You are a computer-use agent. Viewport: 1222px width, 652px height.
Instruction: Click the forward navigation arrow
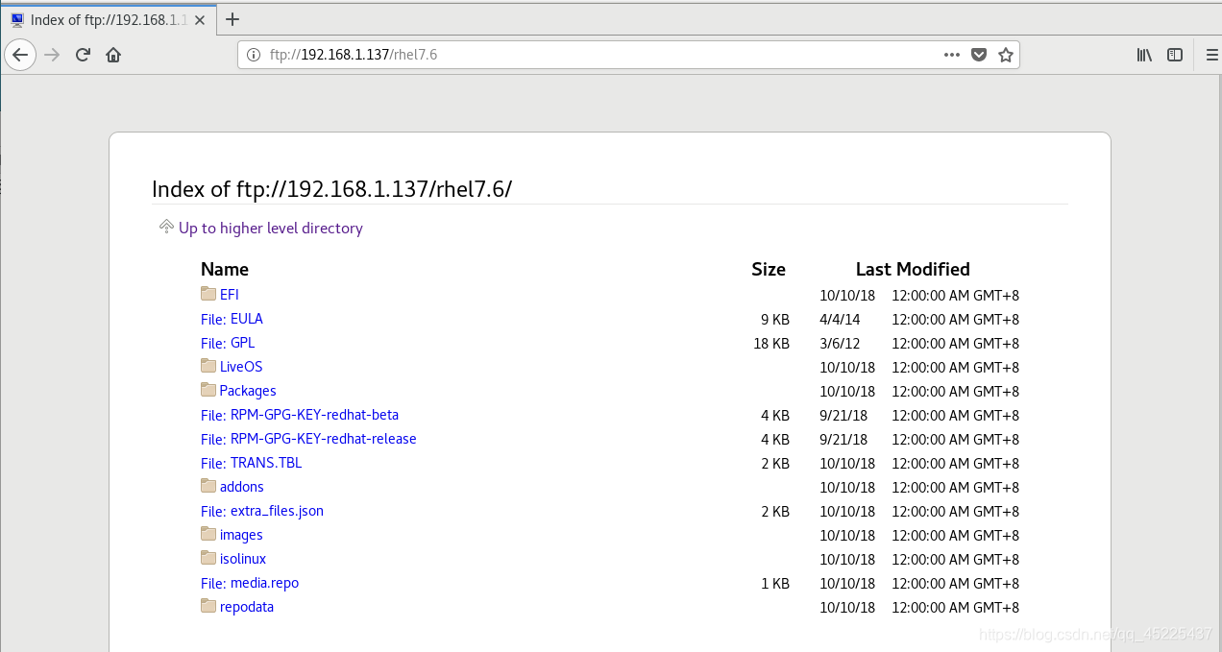coord(52,55)
